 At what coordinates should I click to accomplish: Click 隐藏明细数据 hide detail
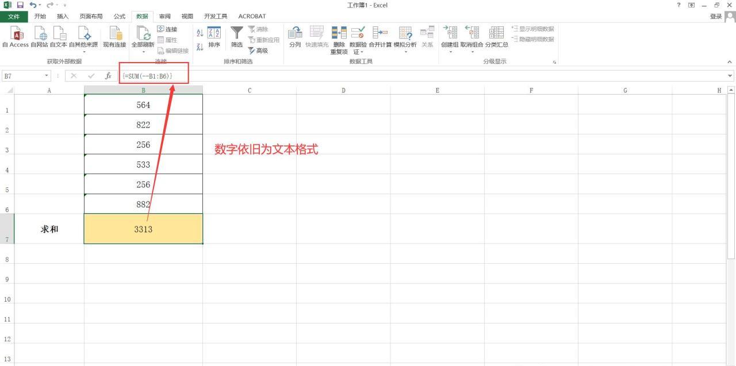point(532,39)
